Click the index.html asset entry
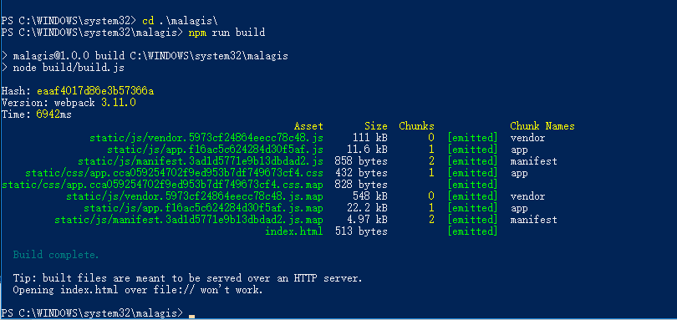Image resolution: width=677 pixels, height=320 pixels. pos(294,231)
